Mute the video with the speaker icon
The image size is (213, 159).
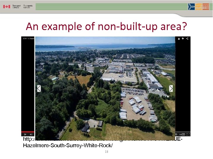pyautogui.click(x=31, y=134)
